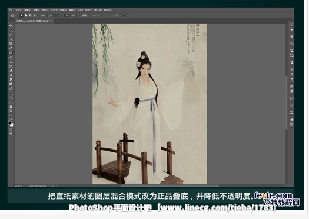Click the vertical canvas scrollbar
309x219 pixels.
(x=287, y=102)
